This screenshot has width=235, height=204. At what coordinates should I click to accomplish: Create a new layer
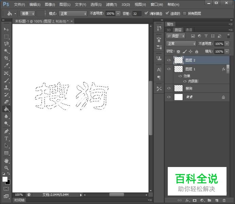(x=217, y=200)
